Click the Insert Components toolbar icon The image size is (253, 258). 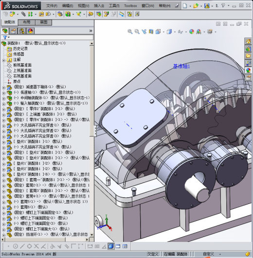(12, 14)
